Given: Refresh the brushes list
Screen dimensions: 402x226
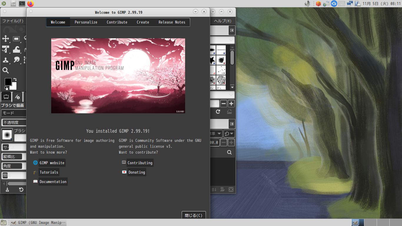Looking at the screenshot, I should click(x=218, y=112).
